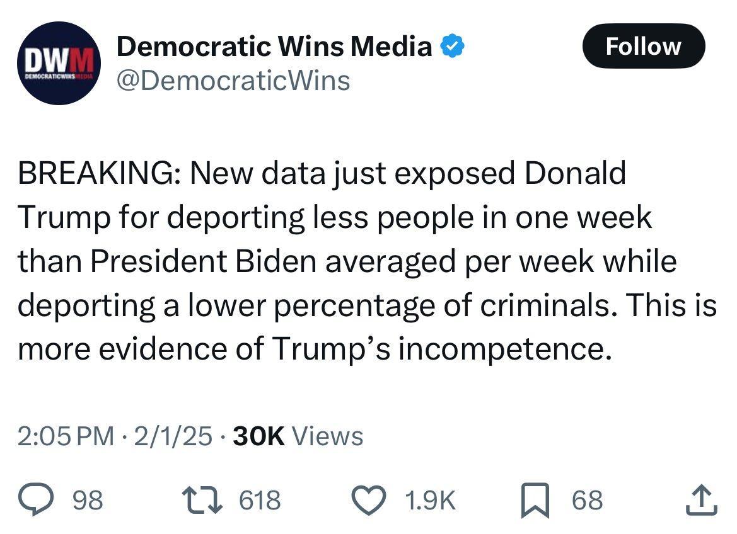
Task: Select the tweet text starting with BREAKING
Action: [x=367, y=261]
